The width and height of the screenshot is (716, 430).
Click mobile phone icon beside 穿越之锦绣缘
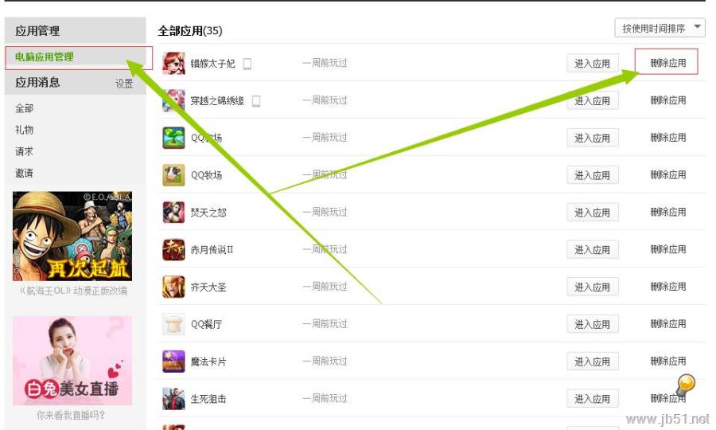coord(256,100)
